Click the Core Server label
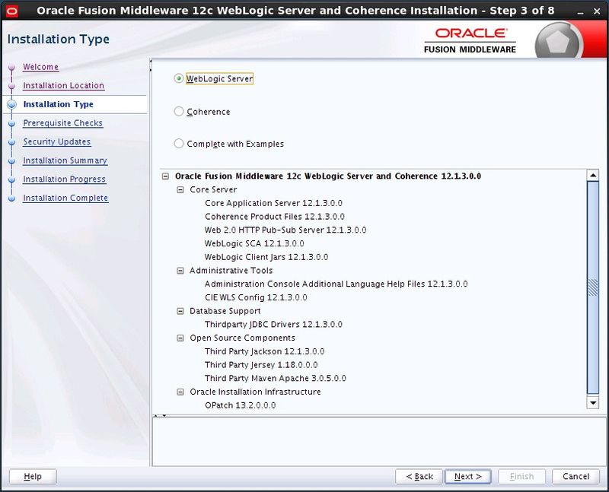This screenshot has width=609, height=492. (x=213, y=190)
